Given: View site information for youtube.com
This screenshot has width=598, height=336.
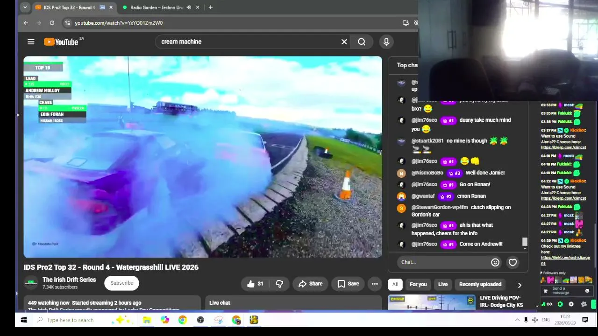Looking at the screenshot, I should coord(68,23).
